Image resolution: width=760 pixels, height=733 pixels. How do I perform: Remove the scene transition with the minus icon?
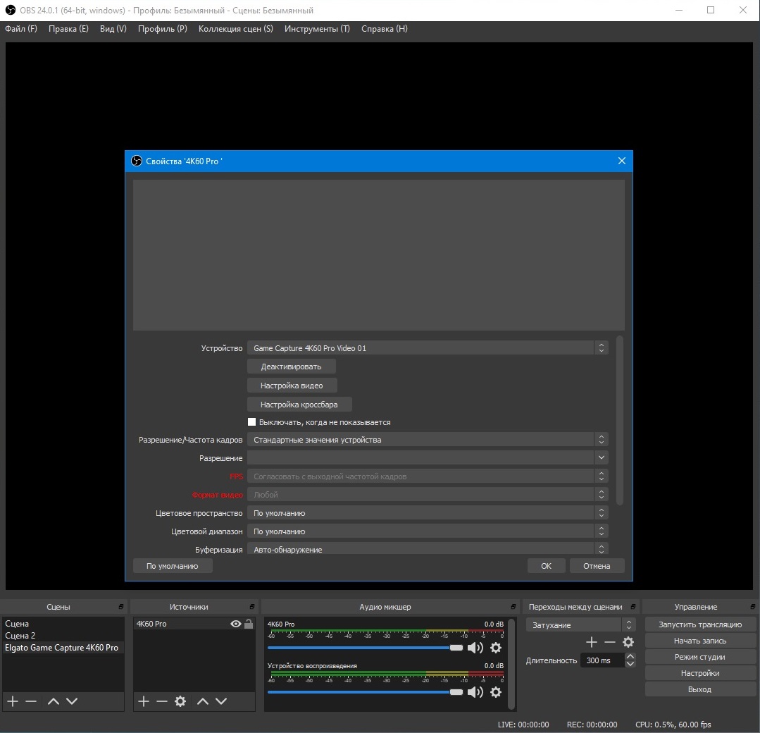point(610,642)
